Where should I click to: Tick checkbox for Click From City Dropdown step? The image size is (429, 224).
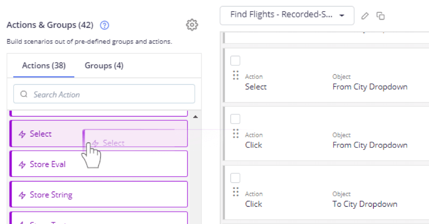[235, 119]
